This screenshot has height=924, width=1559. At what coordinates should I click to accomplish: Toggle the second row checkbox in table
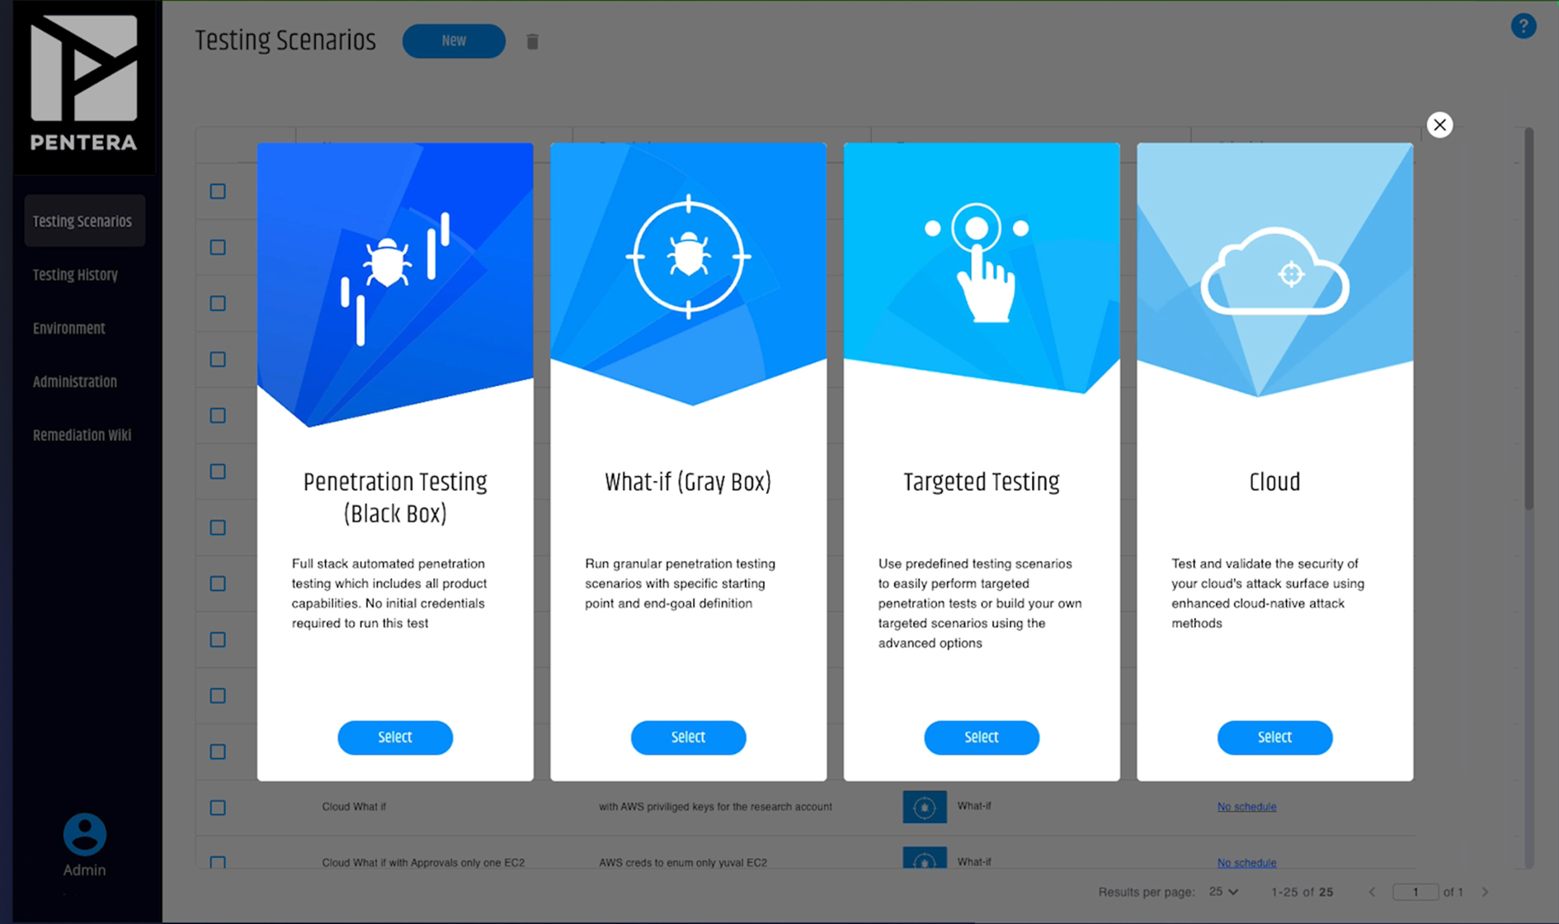[x=218, y=247]
